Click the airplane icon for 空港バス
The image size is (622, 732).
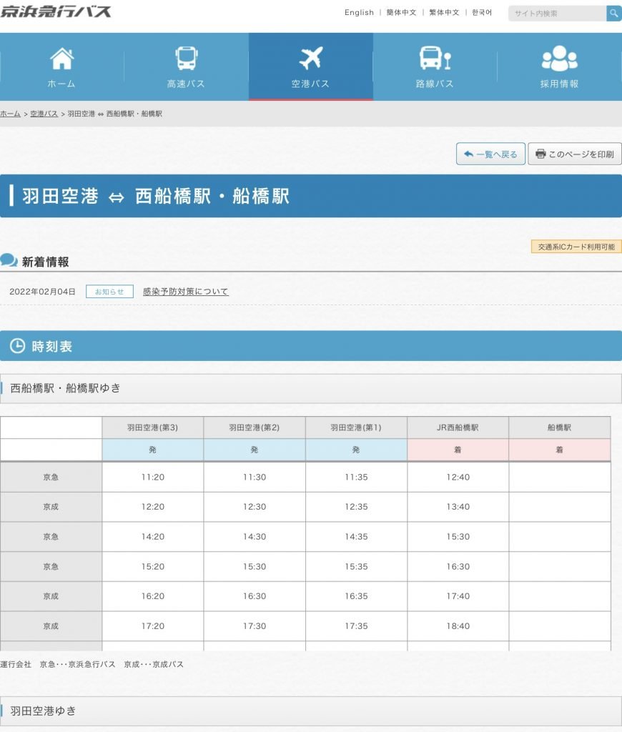311,58
